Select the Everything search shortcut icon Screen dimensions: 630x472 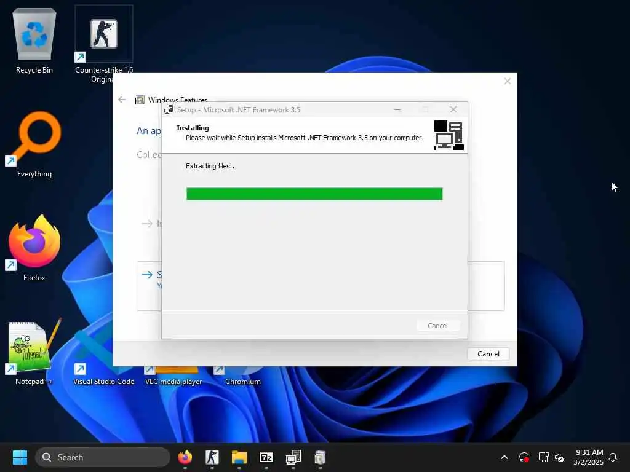tap(34, 144)
